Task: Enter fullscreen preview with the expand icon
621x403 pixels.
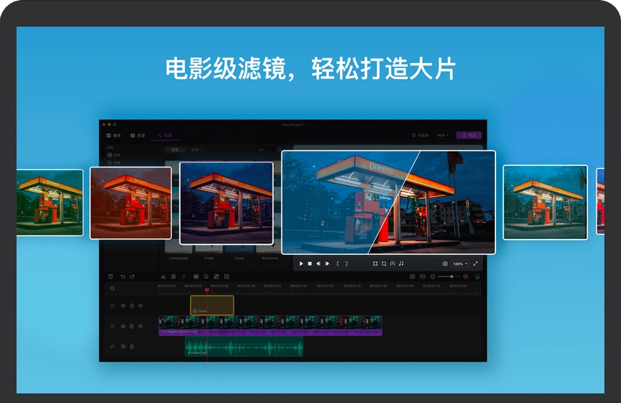Action: coord(475,263)
